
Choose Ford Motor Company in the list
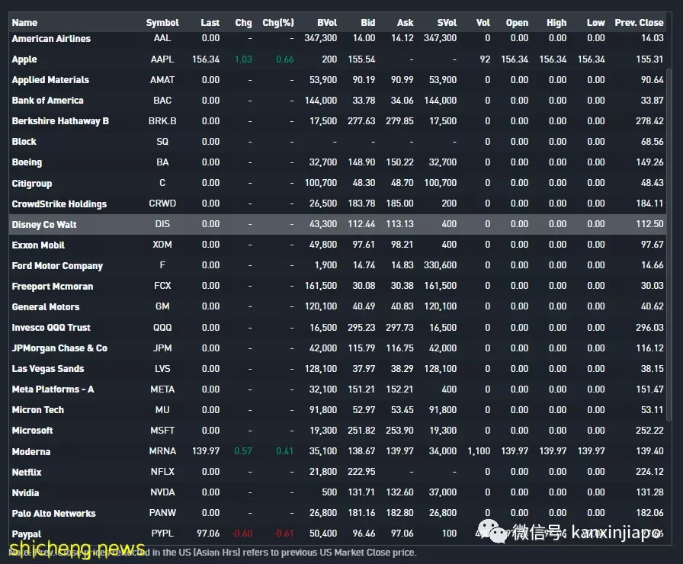point(57,265)
